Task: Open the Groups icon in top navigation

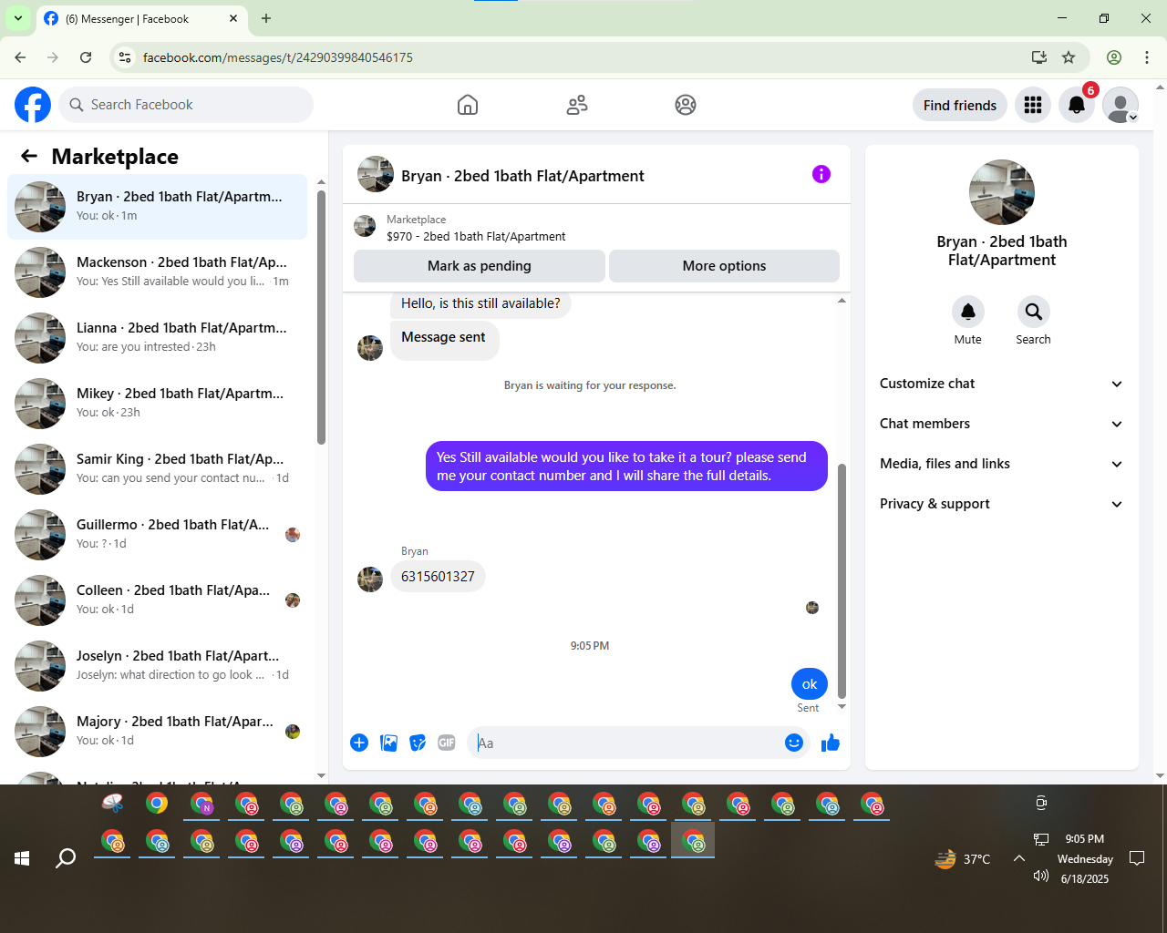Action: (x=686, y=105)
